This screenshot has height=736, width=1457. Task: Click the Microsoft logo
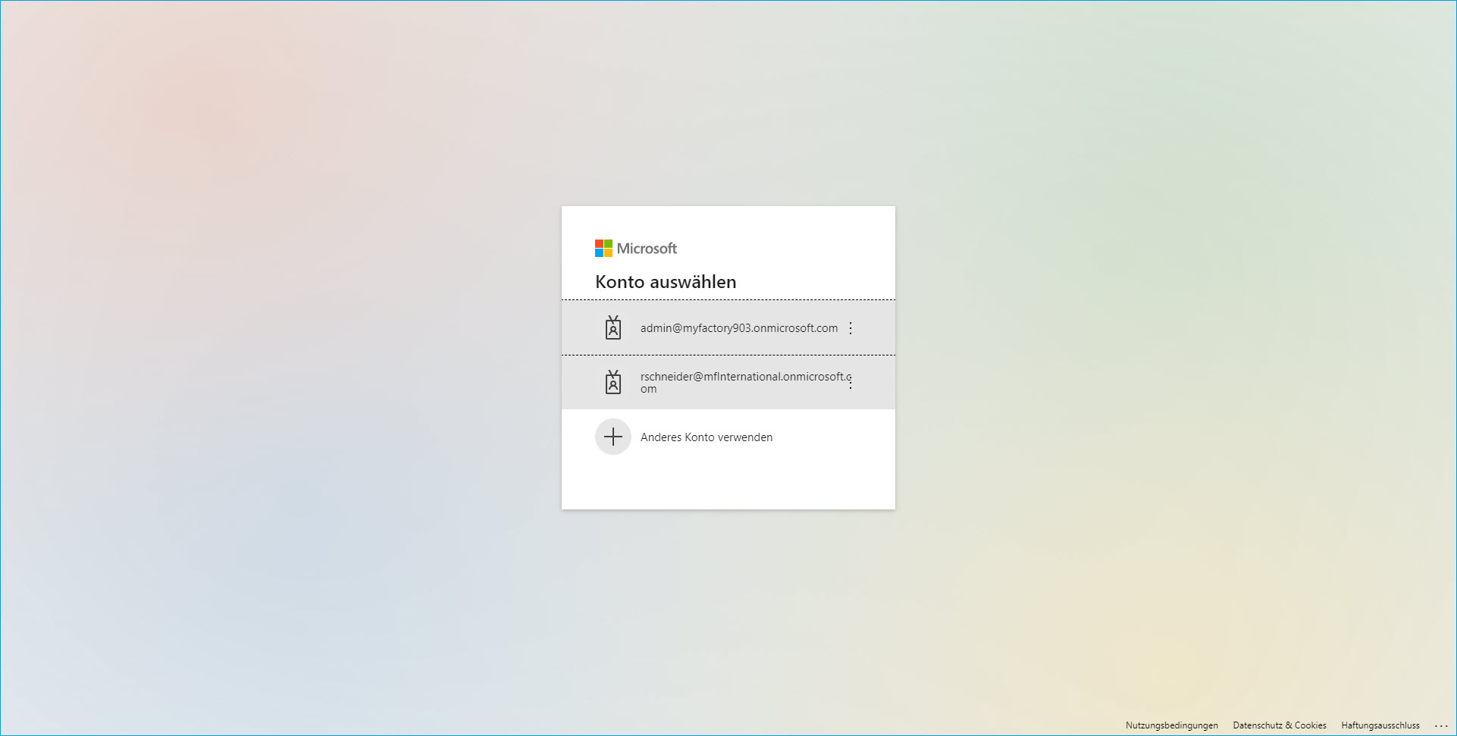(636, 249)
